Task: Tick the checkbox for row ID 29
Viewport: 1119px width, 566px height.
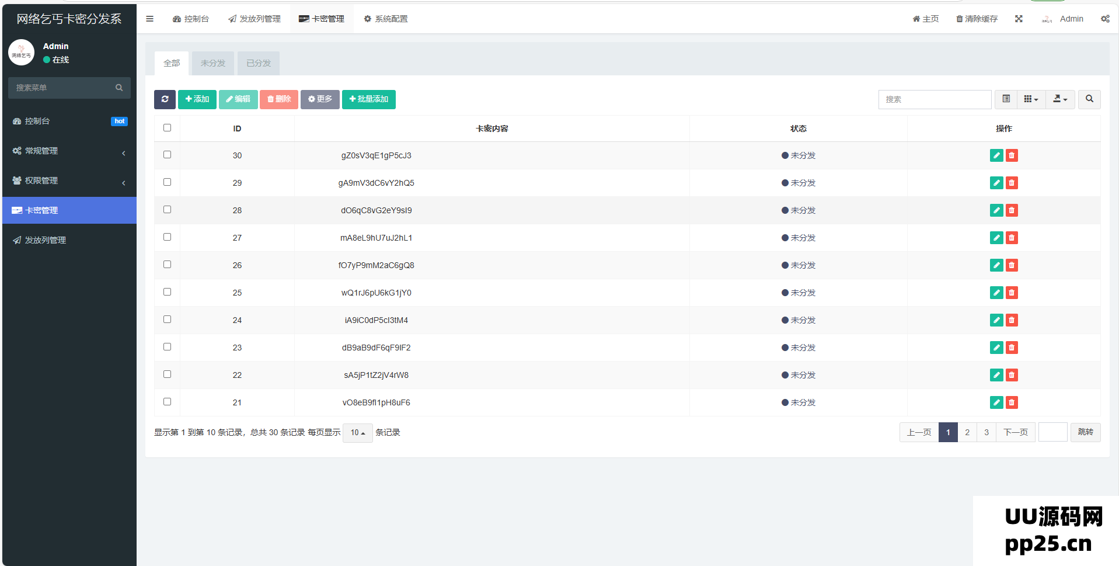Action: click(167, 182)
